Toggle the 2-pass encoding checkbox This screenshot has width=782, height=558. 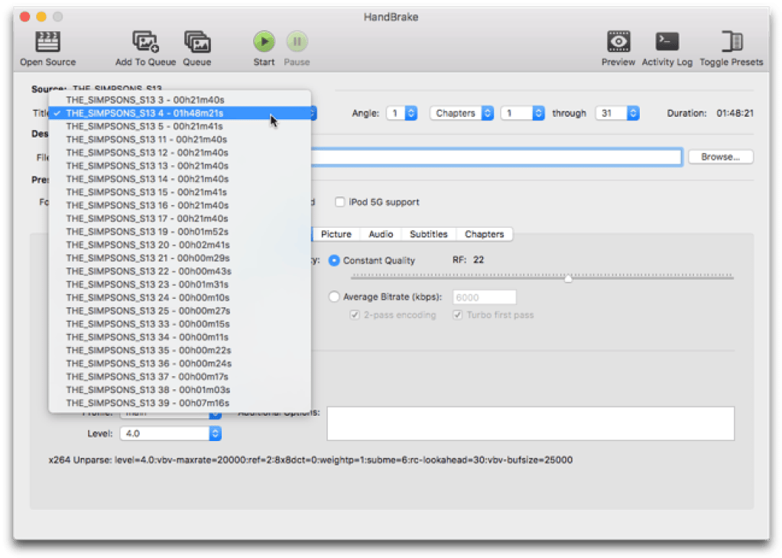[355, 315]
